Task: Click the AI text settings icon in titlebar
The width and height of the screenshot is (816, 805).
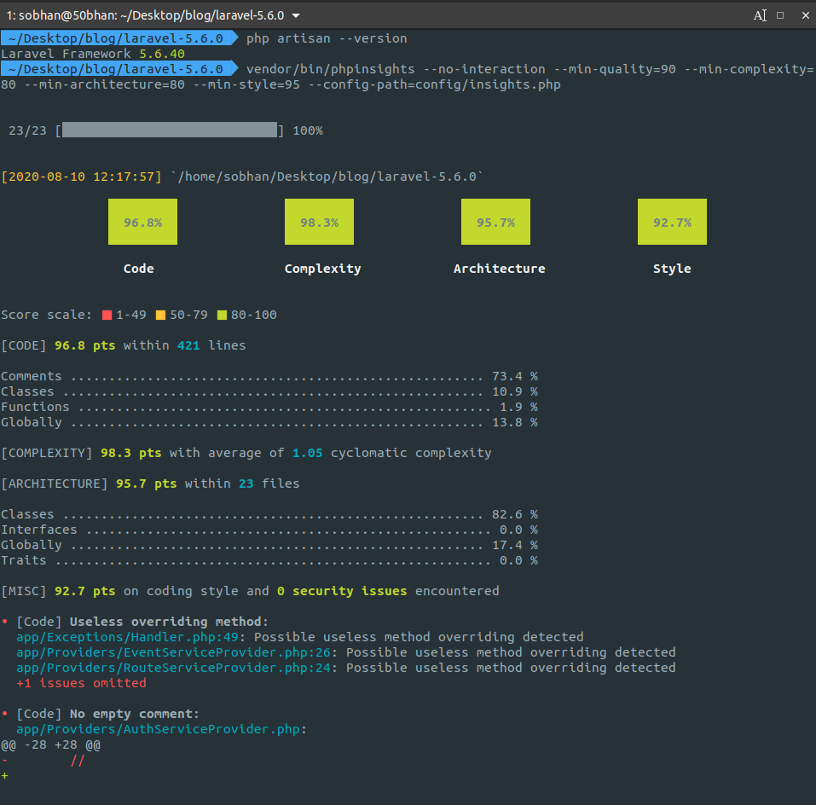Action: tap(760, 14)
